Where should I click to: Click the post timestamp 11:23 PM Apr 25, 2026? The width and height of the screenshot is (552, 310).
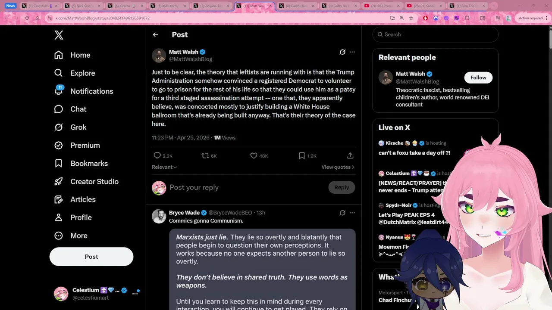[180, 138]
